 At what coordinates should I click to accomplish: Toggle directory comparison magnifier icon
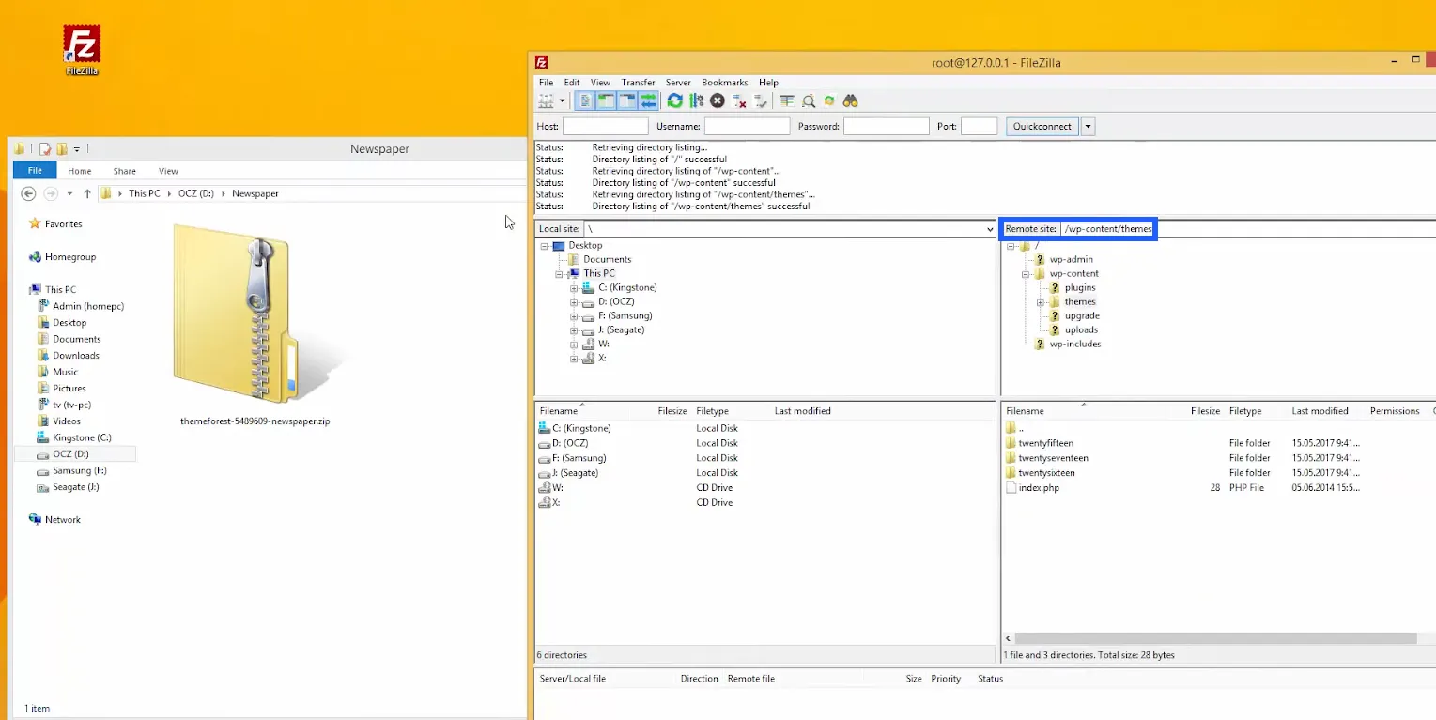point(808,100)
